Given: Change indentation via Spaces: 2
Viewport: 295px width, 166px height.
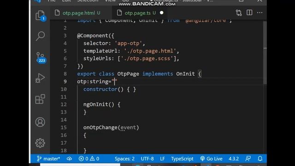Looking at the screenshot, I should (x=124, y=159).
